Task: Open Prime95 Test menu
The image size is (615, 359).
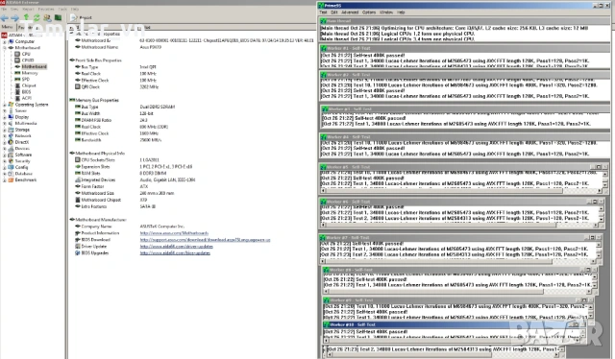Action: coord(323,12)
